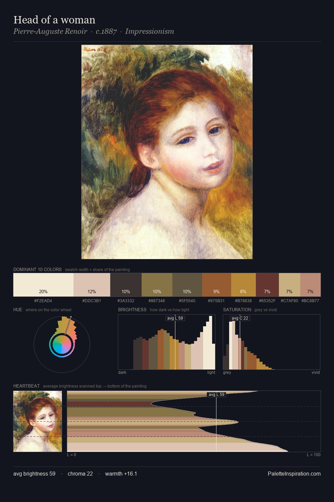Click the 'vivid' saturation axis label
Viewport: 334px width, 502px height.
[316, 372]
